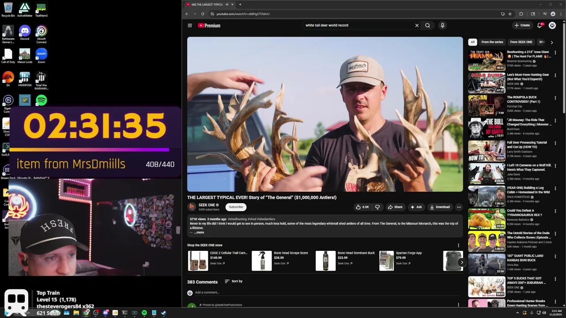
Task: Click the main video player frame
Action: pos(325,114)
